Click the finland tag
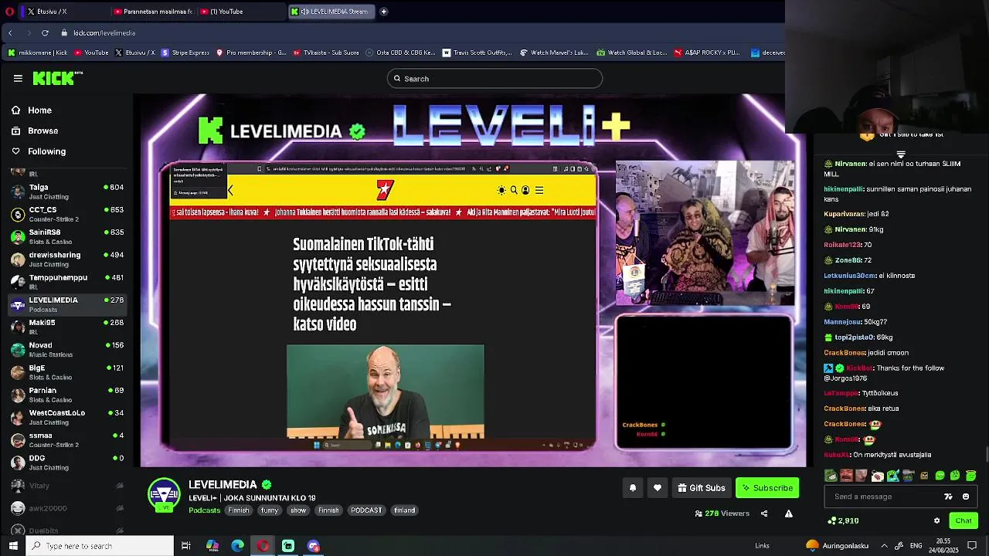 (404, 510)
